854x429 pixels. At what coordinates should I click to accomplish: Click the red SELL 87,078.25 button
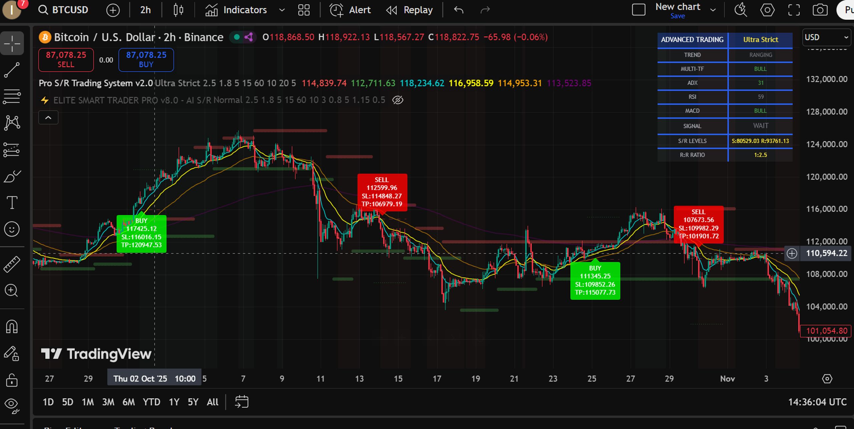[66, 60]
